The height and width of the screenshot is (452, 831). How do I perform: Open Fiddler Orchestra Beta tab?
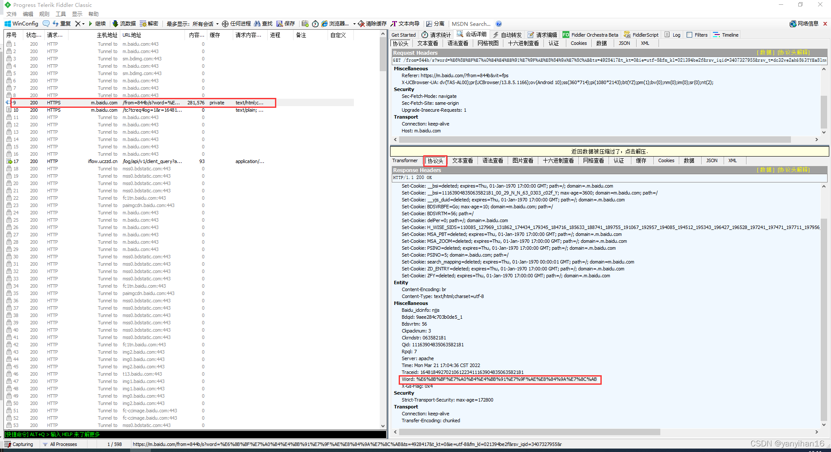(590, 35)
